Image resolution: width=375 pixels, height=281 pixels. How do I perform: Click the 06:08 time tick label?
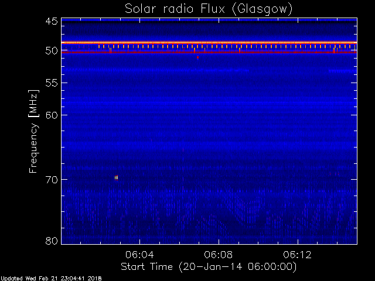point(219,255)
